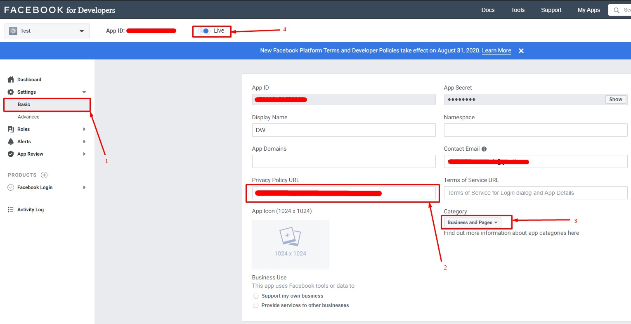631x324 pixels.
Task: Click the 'Business Use' heading text
Action: (x=269, y=278)
